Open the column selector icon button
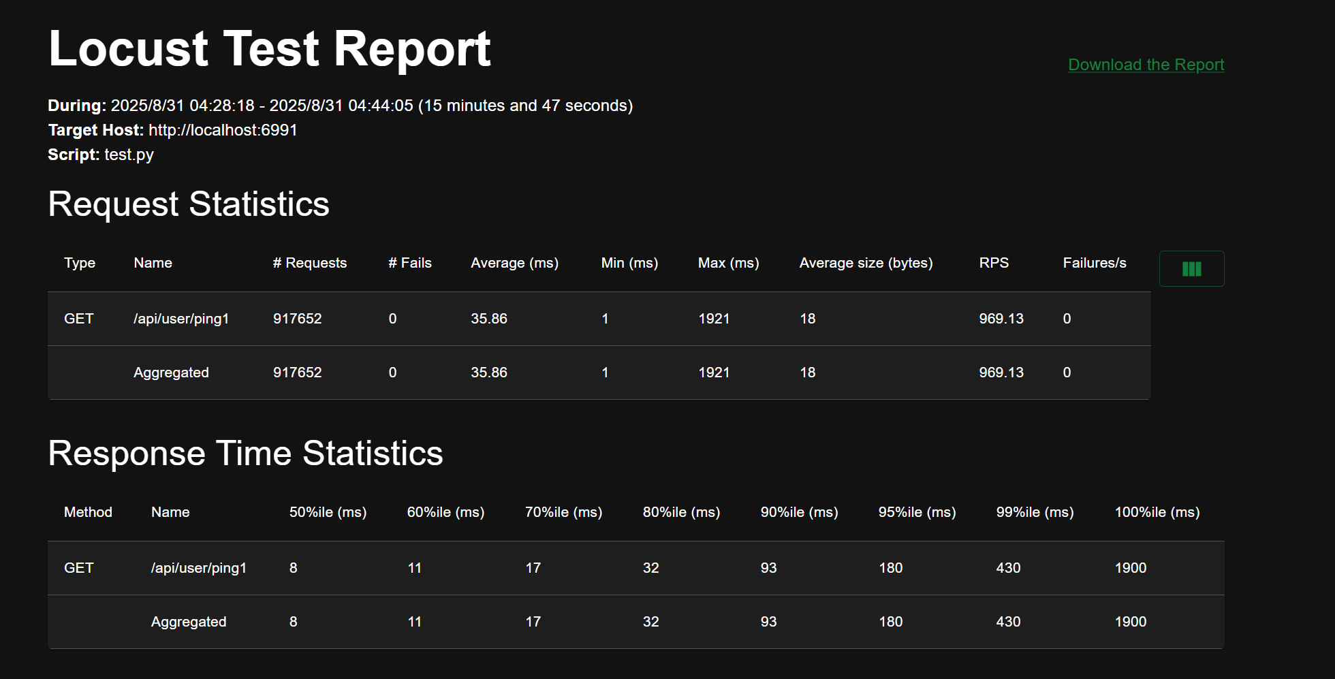This screenshot has height=679, width=1335. [x=1191, y=269]
